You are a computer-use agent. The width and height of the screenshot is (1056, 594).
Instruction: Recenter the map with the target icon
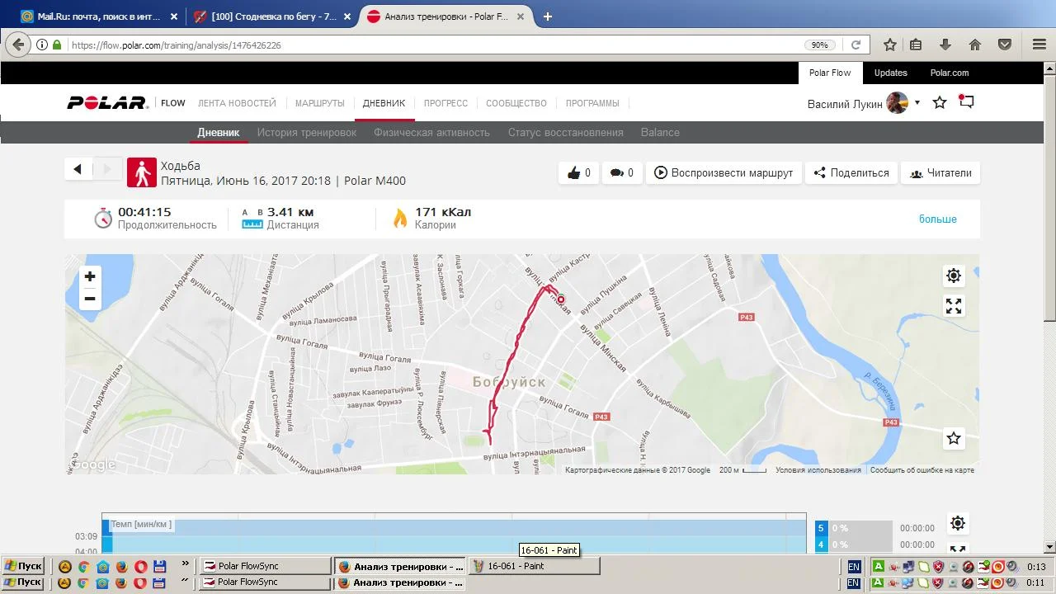pos(954,276)
